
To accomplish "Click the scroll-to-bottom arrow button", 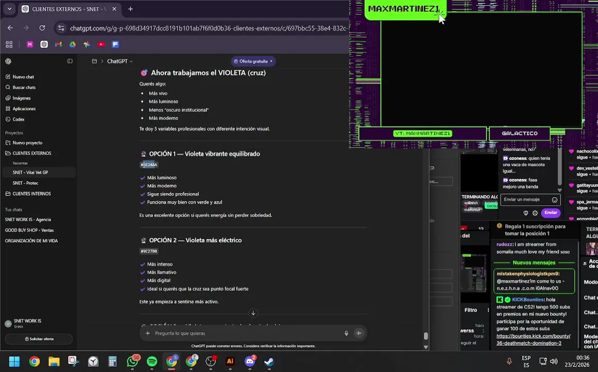I will (x=253, y=313).
